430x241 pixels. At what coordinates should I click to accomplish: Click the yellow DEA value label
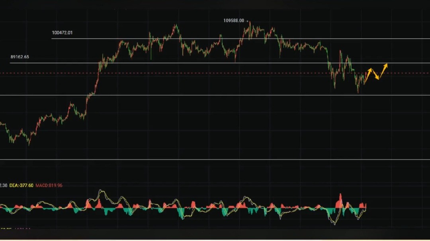[x=21, y=185]
